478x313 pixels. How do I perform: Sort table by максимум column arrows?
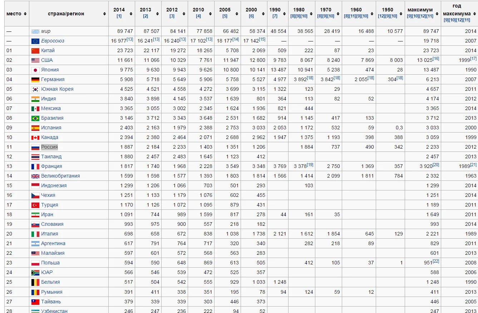click(x=437, y=14)
